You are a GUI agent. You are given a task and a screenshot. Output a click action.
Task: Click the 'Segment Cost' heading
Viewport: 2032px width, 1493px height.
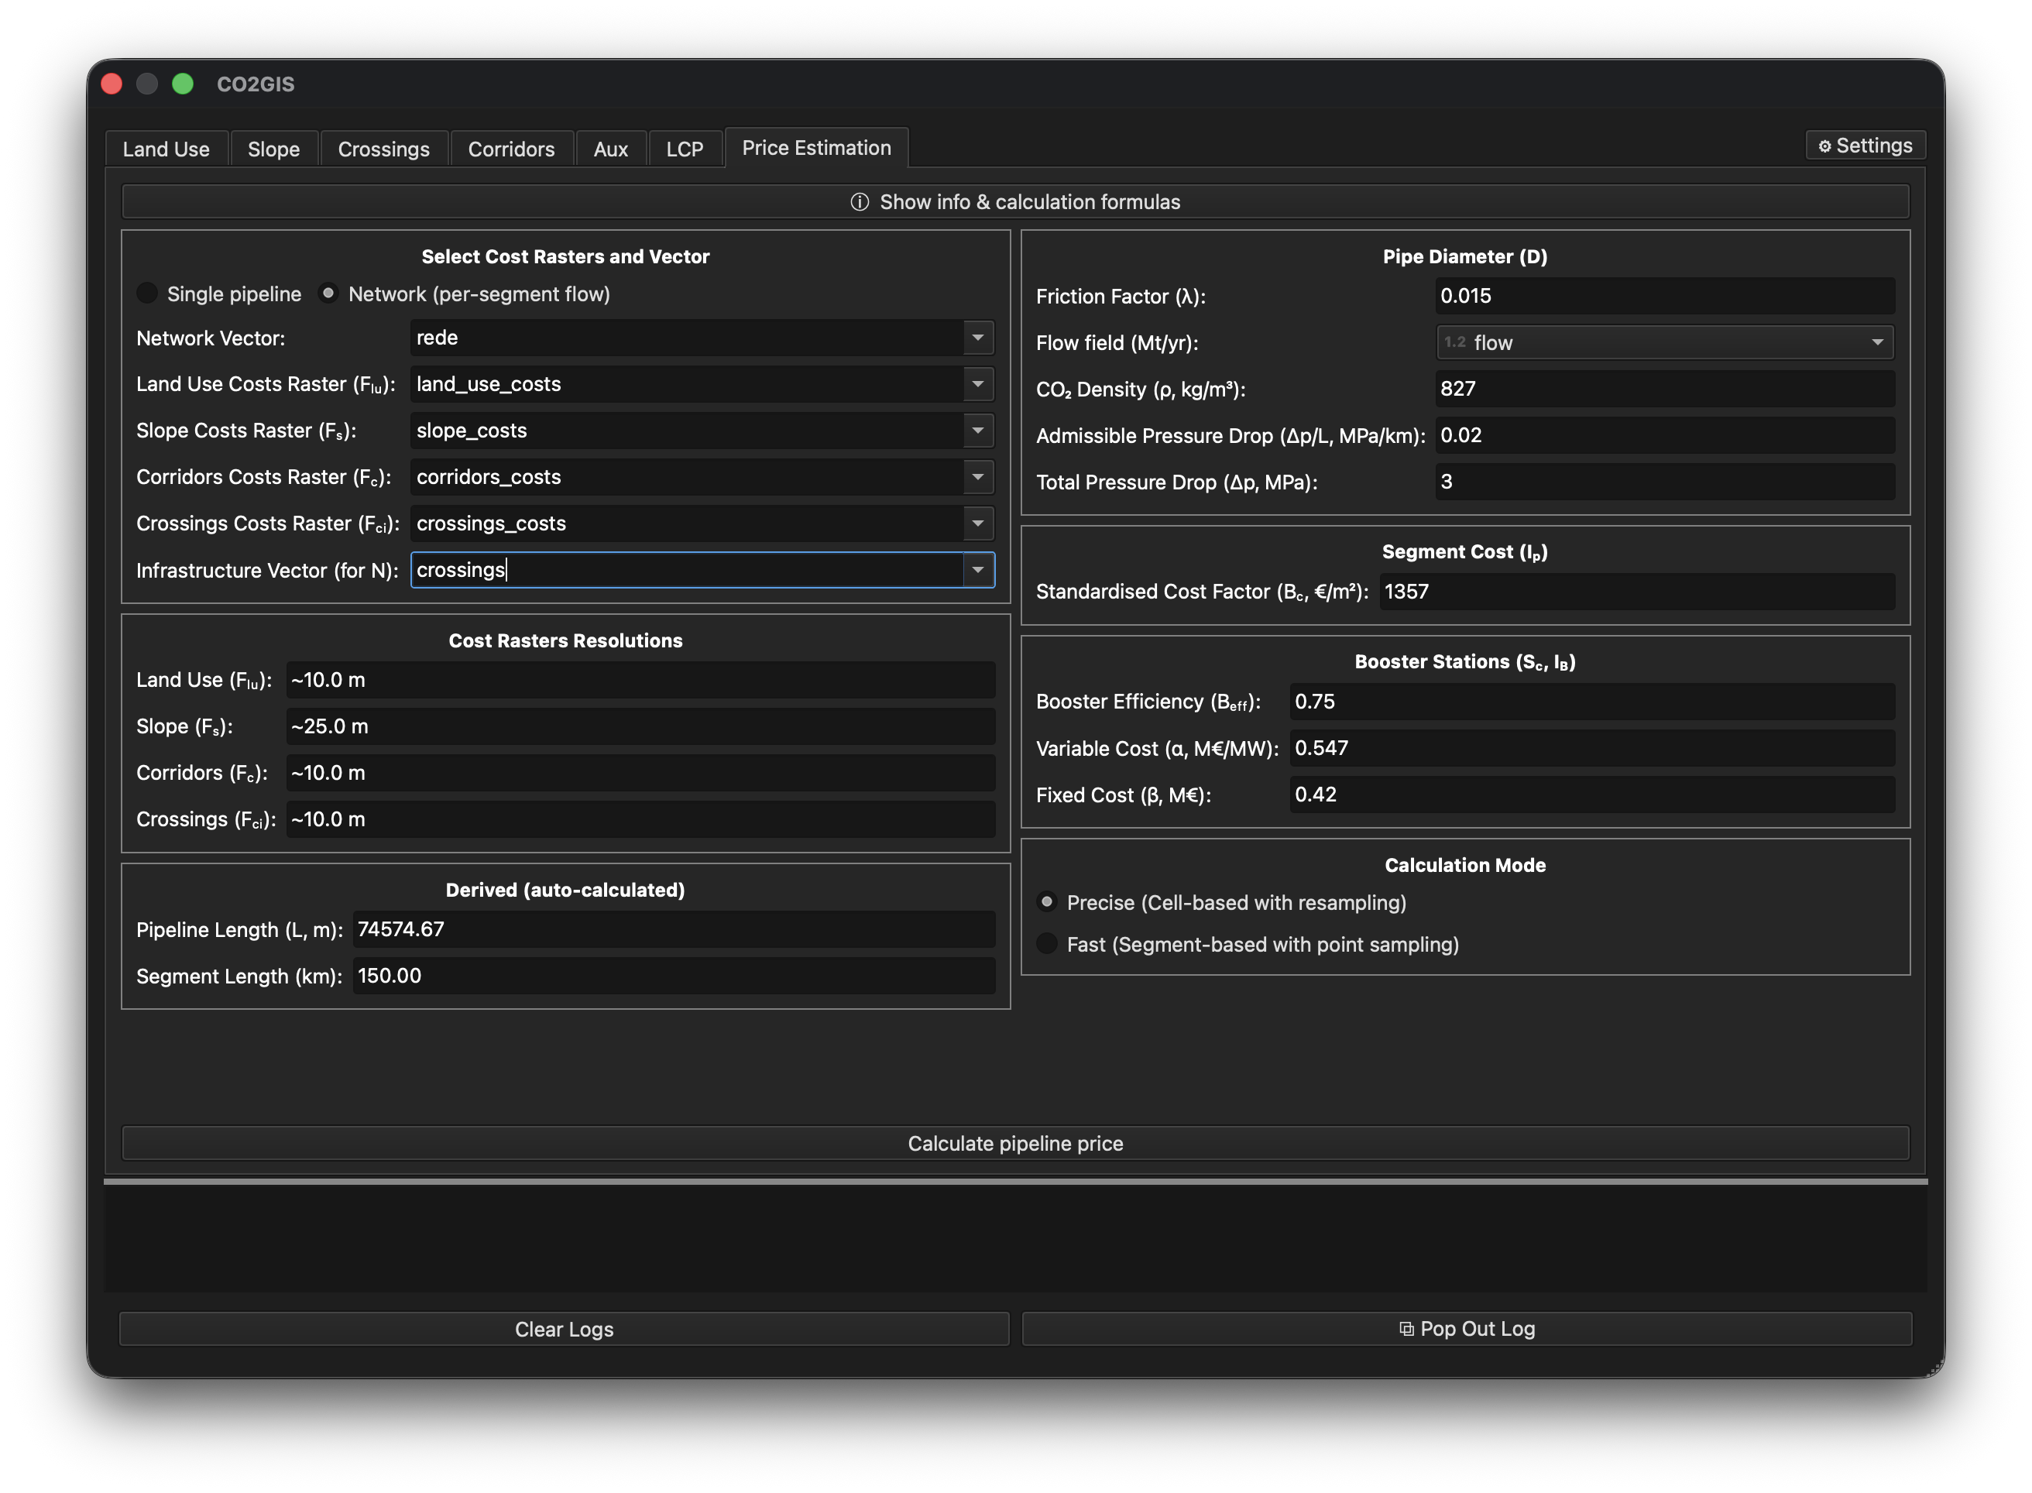click(1464, 551)
